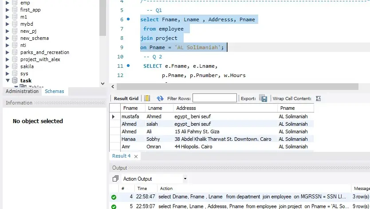
Task: Expand the new_pj schema arrow
Action: coord(8,31)
